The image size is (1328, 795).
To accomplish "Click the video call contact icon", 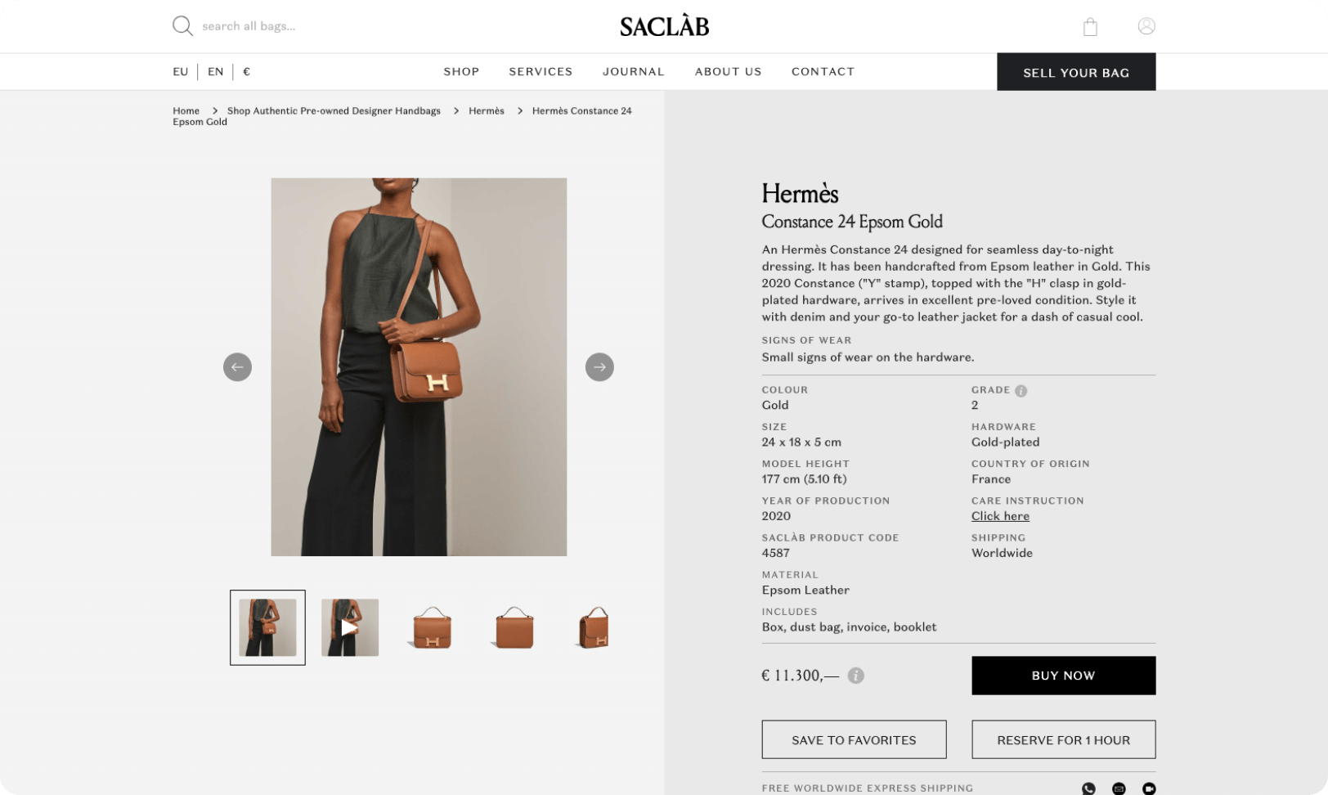I will (1149, 788).
